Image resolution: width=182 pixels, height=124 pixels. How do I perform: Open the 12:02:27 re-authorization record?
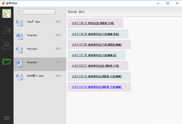[95, 66]
